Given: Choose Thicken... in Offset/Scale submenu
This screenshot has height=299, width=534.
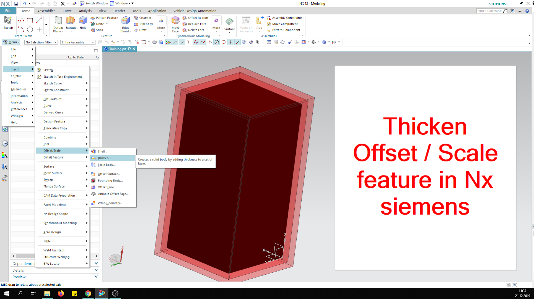Looking at the screenshot, I should coord(112,158).
